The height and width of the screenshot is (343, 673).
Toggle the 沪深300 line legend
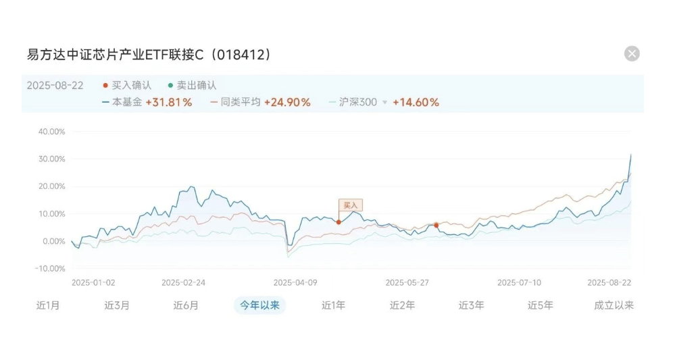[353, 102]
